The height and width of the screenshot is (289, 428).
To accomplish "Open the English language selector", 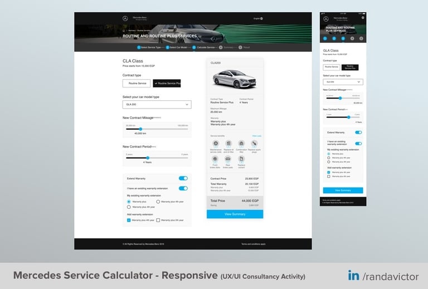I will [x=258, y=18].
